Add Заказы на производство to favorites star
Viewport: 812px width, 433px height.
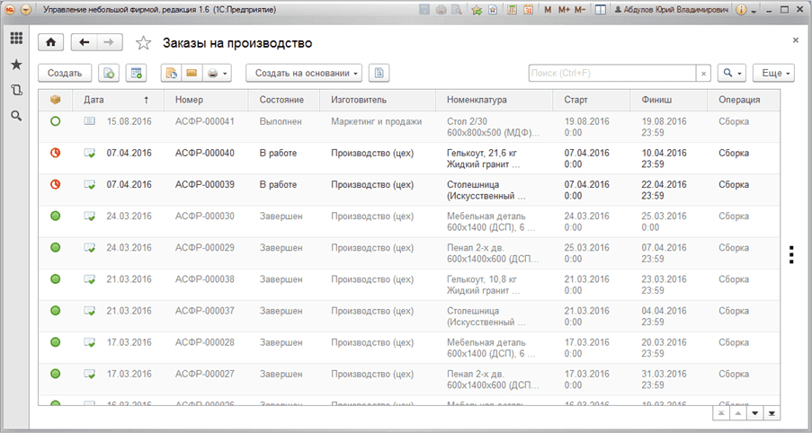click(x=143, y=43)
